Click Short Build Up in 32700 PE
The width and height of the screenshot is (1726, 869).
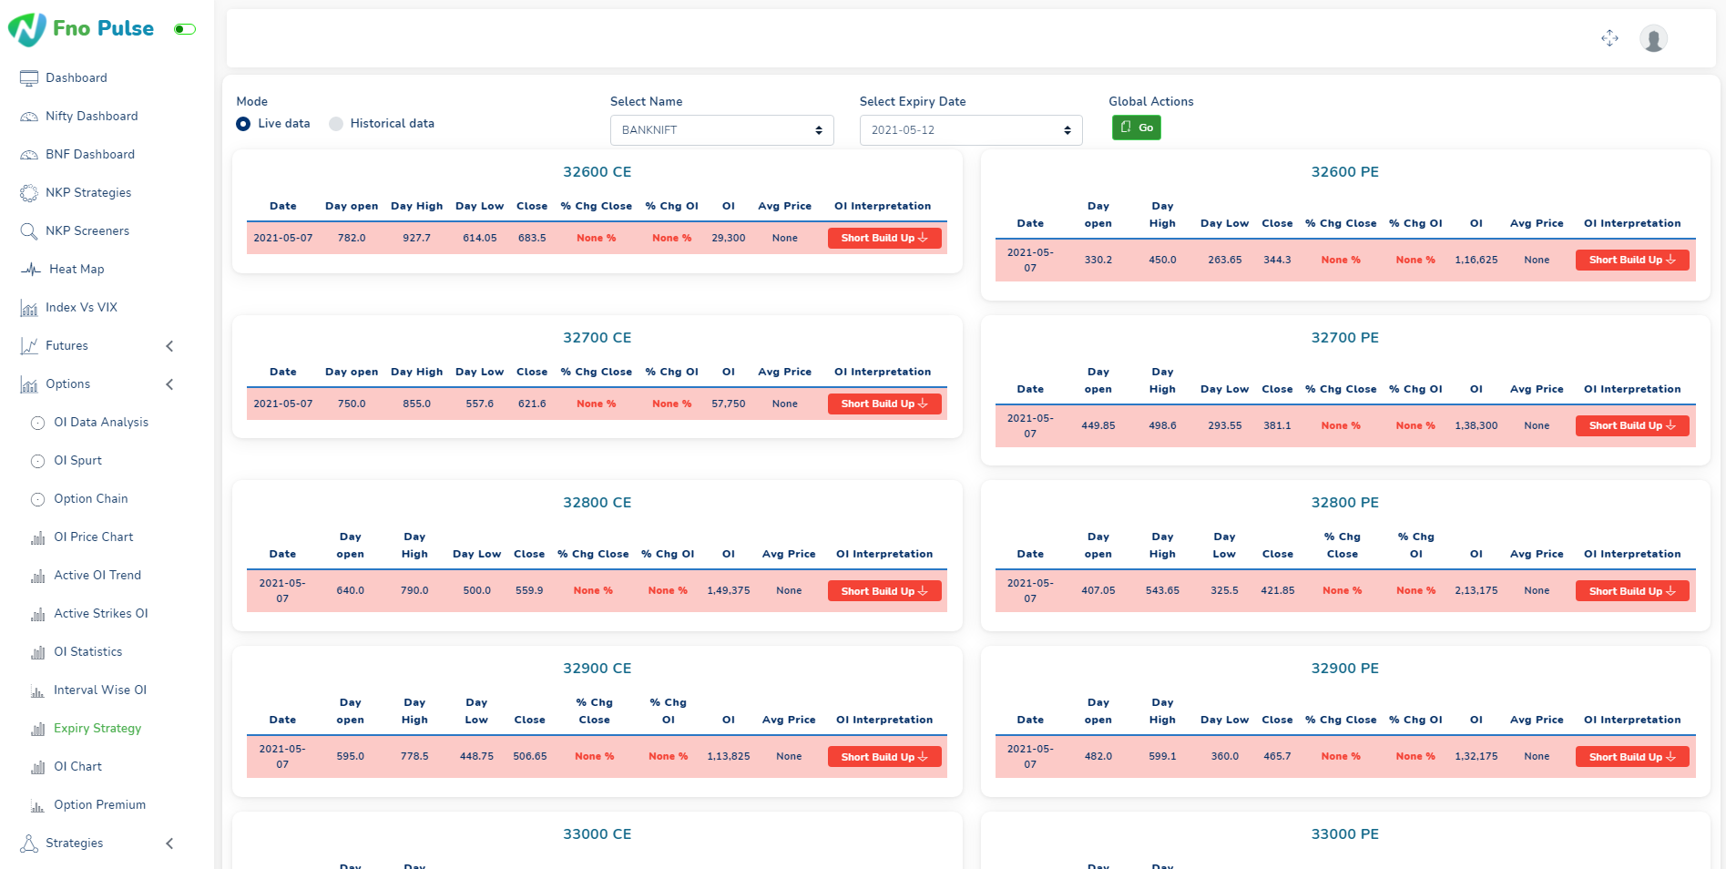pos(1632,426)
